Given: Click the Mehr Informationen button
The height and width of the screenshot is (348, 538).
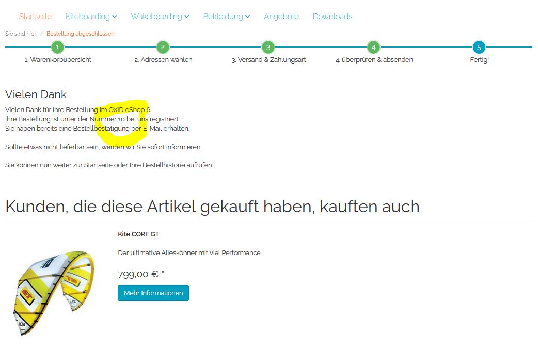Looking at the screenshot, I should (x=153, y=293).
